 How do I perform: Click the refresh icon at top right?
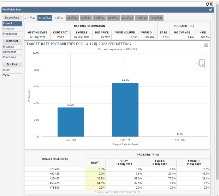[x=207, y=4]
